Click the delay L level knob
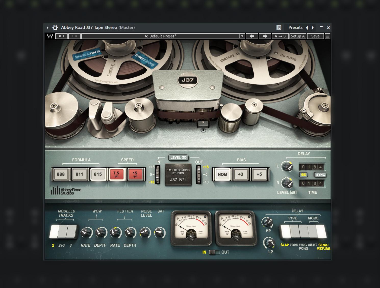The image size is (380, 288). [x=287, y=167]
